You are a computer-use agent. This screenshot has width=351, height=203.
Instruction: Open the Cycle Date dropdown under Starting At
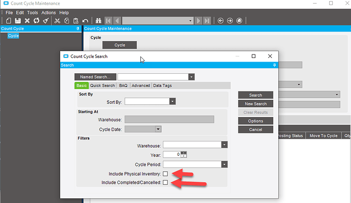(158, 129)
